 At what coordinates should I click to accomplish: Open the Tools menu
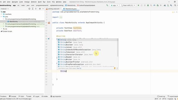click(49, 2)
